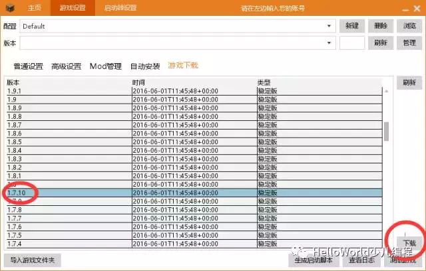Select version row 1.8.6
426x271 pixels.
pos(194,134)
